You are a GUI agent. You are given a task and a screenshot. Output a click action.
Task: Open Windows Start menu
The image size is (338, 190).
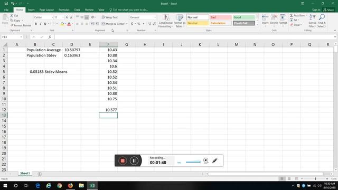coord(5,185)
